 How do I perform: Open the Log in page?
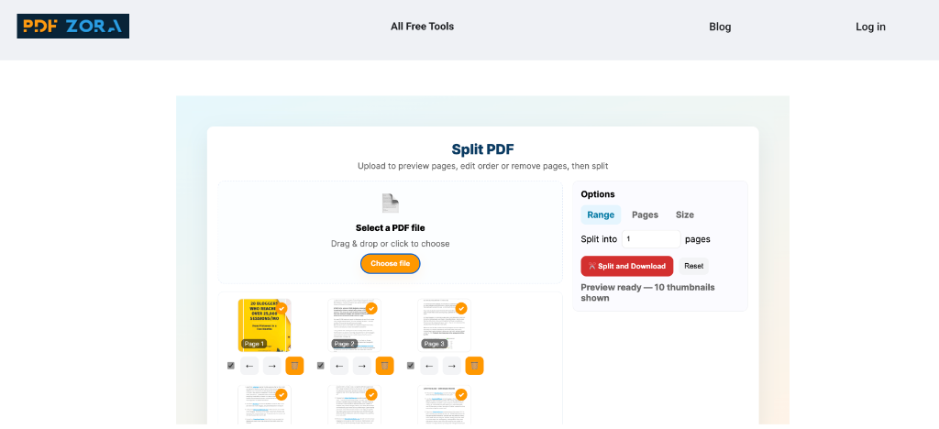tap(870, 27)
